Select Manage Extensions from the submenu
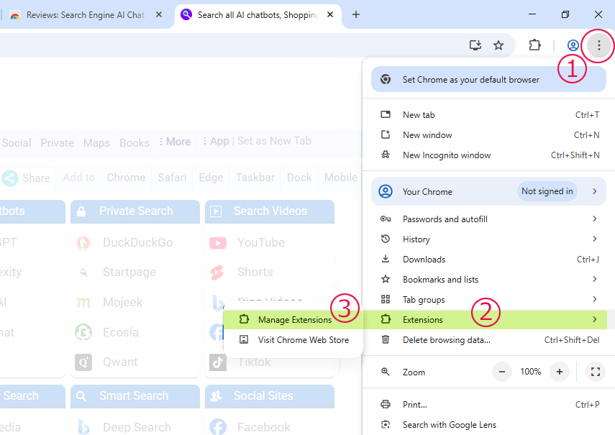 (x=294, y=320)
